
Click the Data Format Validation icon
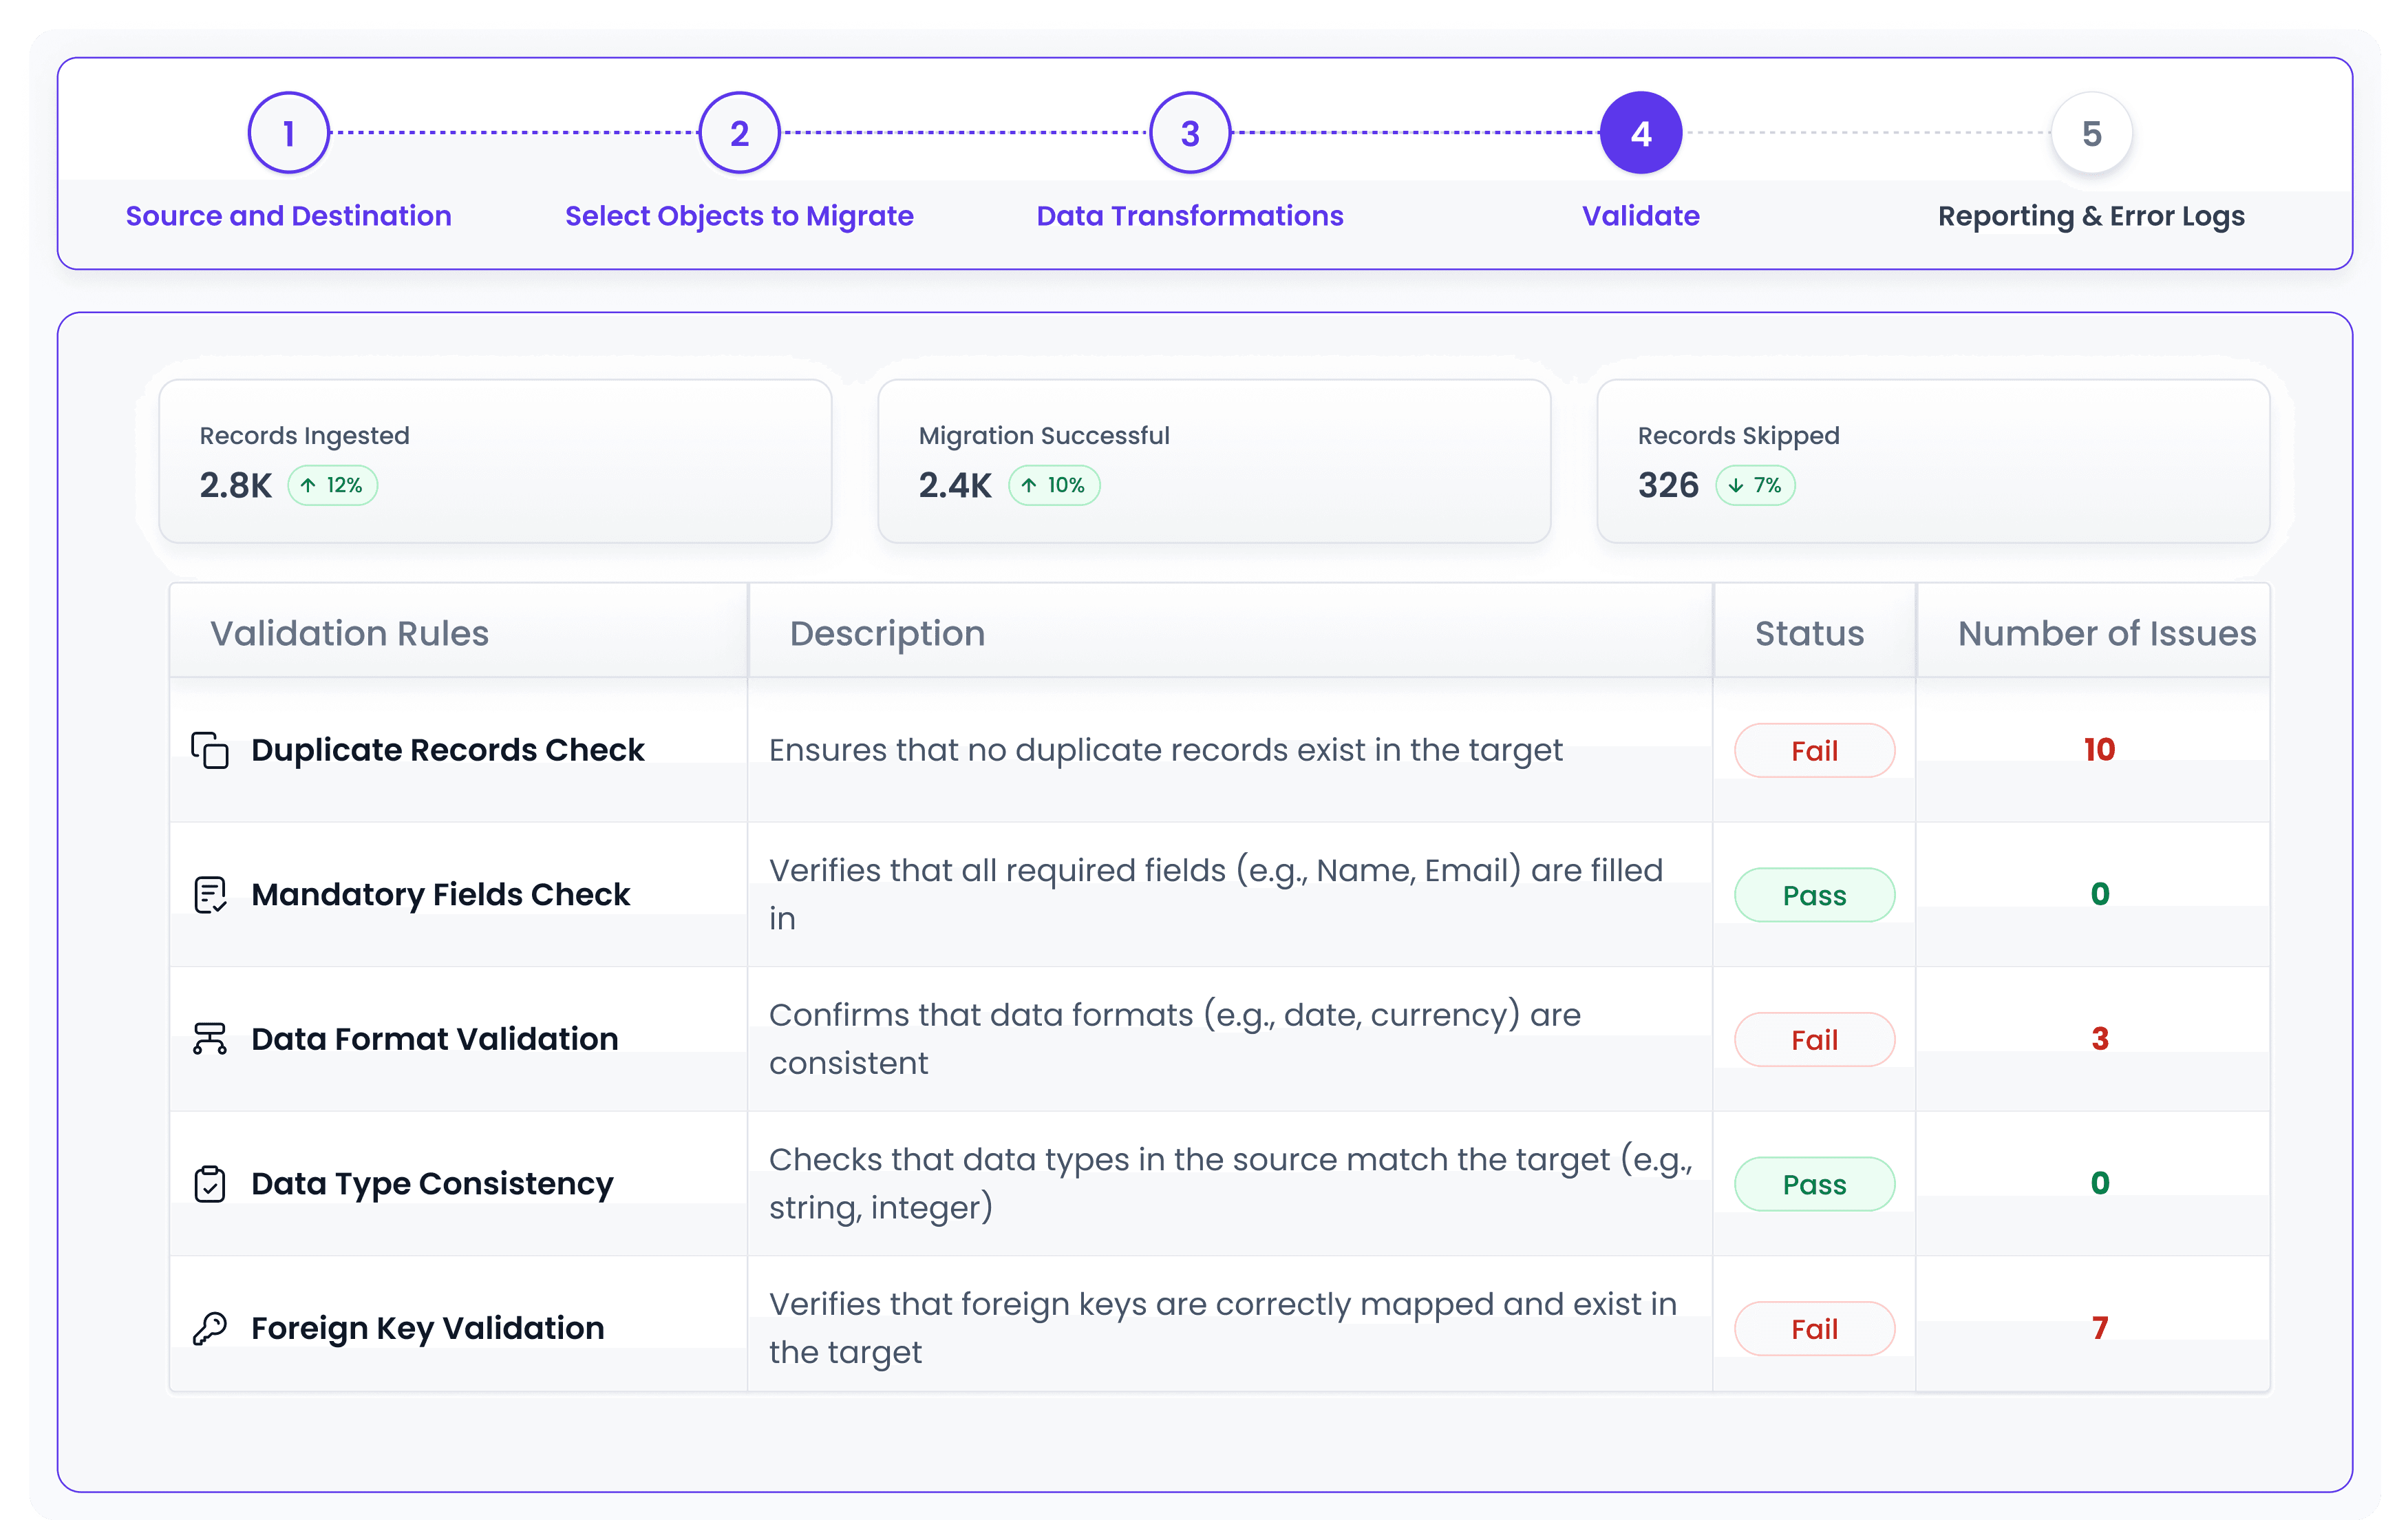[210, 1039]
